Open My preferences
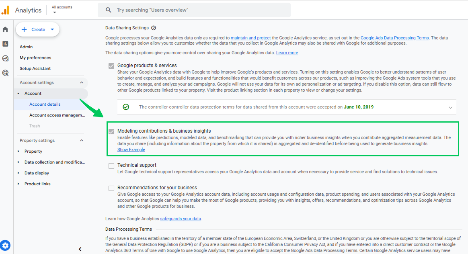 click(35, 57)
